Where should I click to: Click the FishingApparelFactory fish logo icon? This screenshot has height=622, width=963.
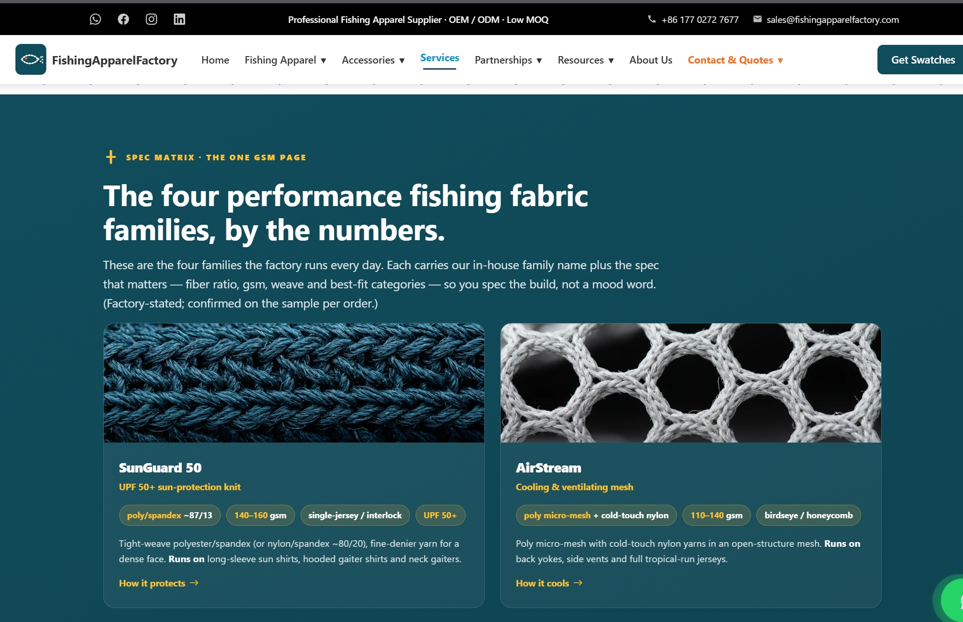tap(31, 59)
